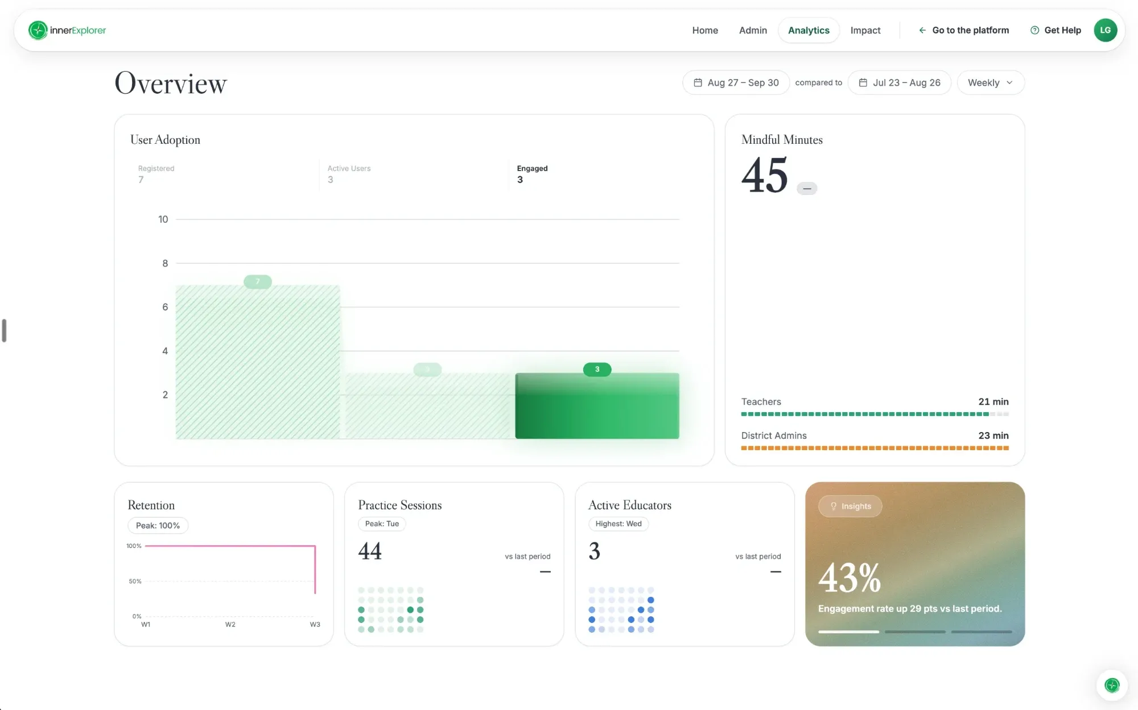The height and width of the screenshot is (710, 1138).
Task: Click the Insights badge
Action: [850, 506]
